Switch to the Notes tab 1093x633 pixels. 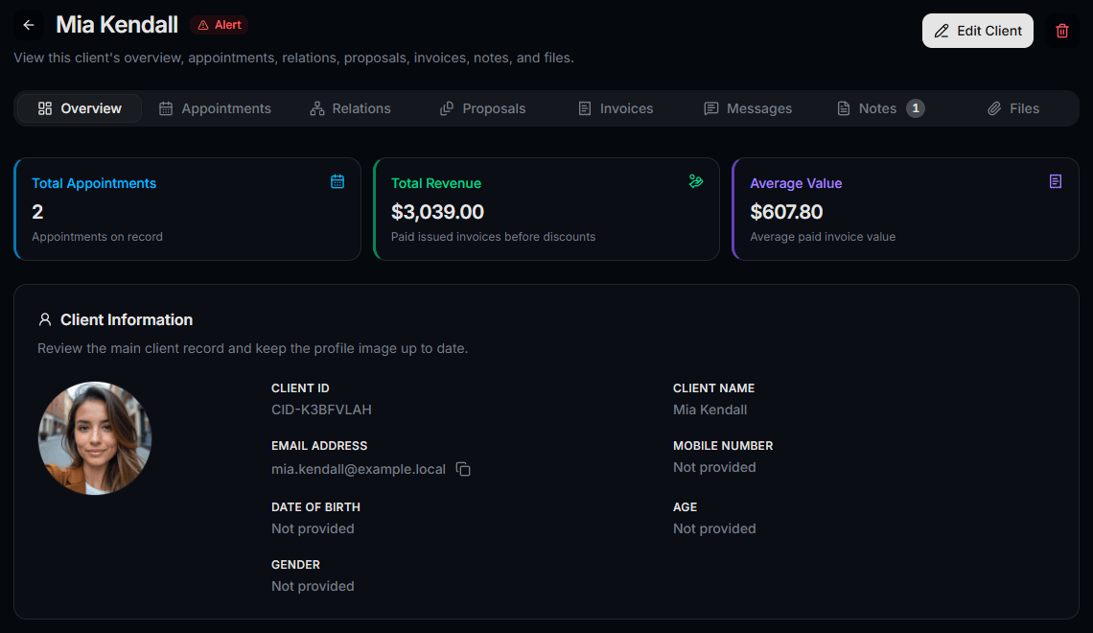(x=880, y=108)
